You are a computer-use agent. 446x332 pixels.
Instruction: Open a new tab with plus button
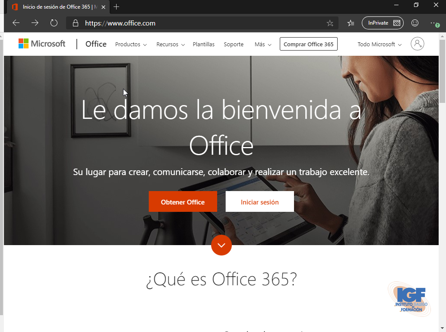tap(116, 6)
